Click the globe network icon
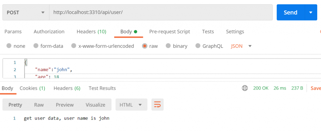 245,88
